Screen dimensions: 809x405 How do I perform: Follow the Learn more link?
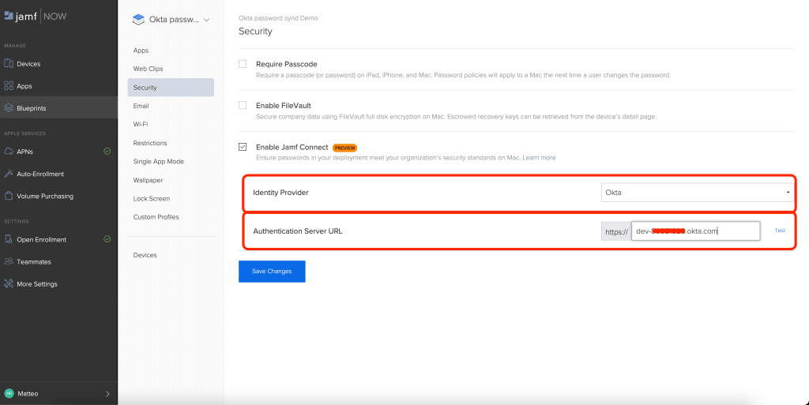click(x=539, y=158)
